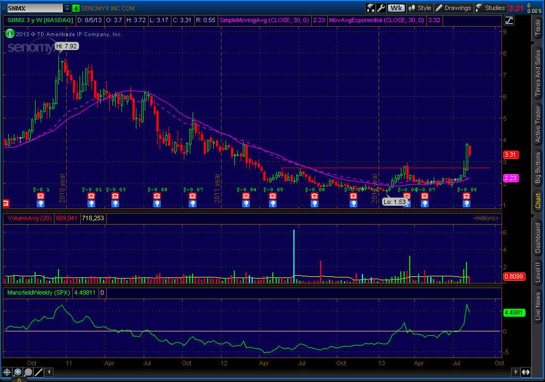
Task: Click the SHMX symbol input field
Action: click(33, 8)
